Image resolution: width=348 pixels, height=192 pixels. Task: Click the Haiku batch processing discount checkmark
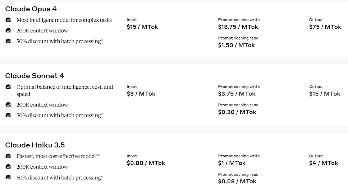tap(8, 177)
